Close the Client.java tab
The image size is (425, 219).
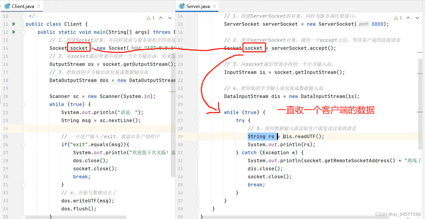(x=39, y=6)
